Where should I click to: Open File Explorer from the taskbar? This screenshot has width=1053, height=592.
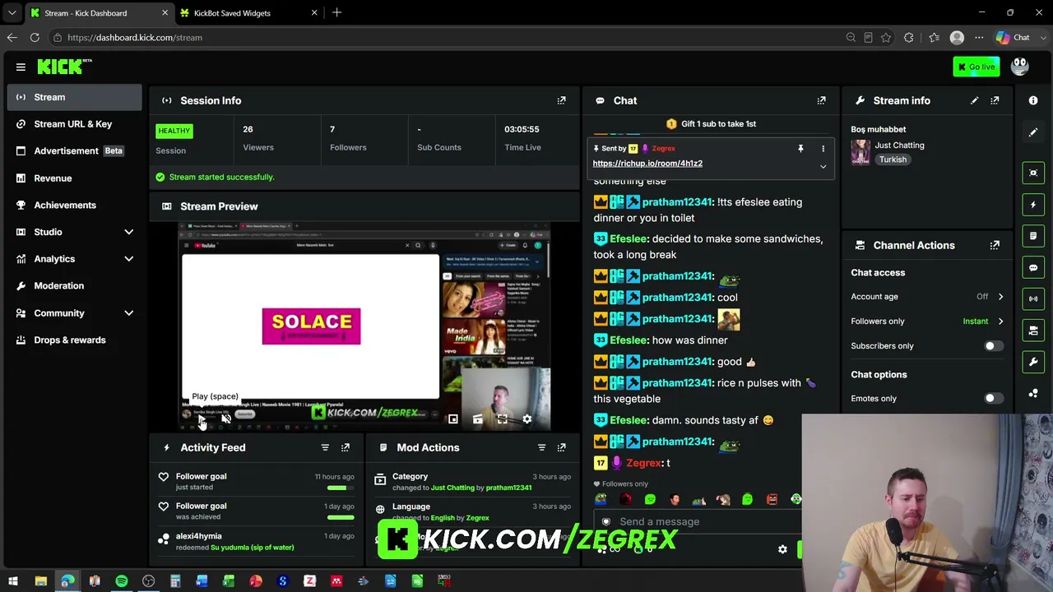pos(40,582)
